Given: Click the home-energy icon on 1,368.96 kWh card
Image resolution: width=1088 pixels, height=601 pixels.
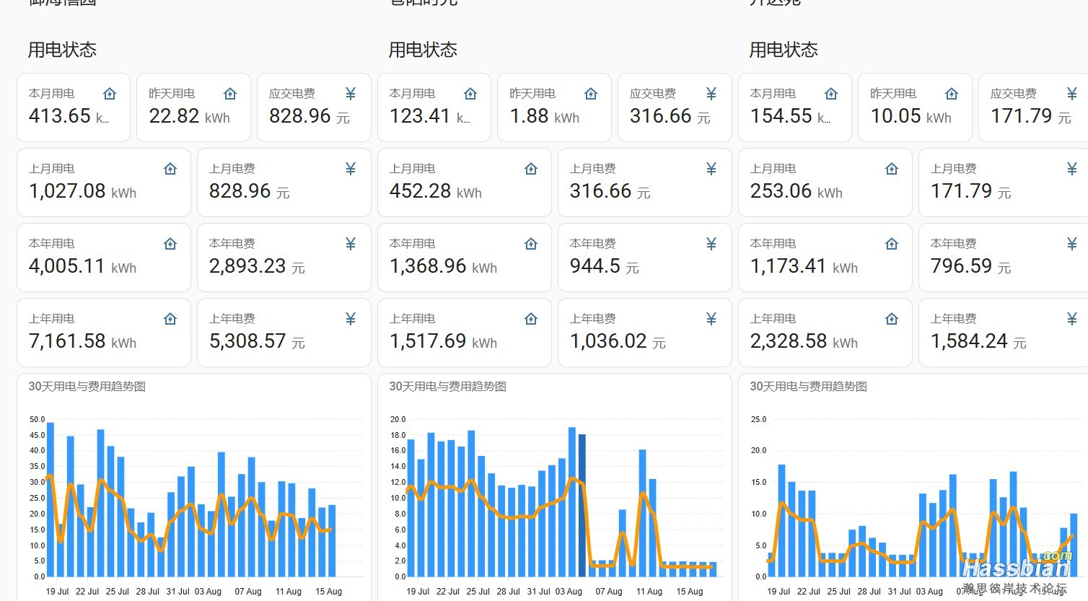Looking at the screenshot, I should coord(531,244).
